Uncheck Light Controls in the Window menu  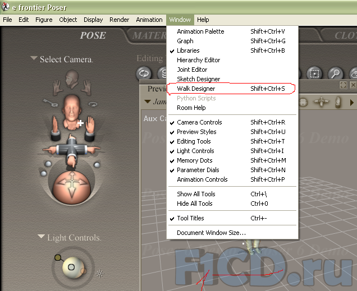point(232,151)
